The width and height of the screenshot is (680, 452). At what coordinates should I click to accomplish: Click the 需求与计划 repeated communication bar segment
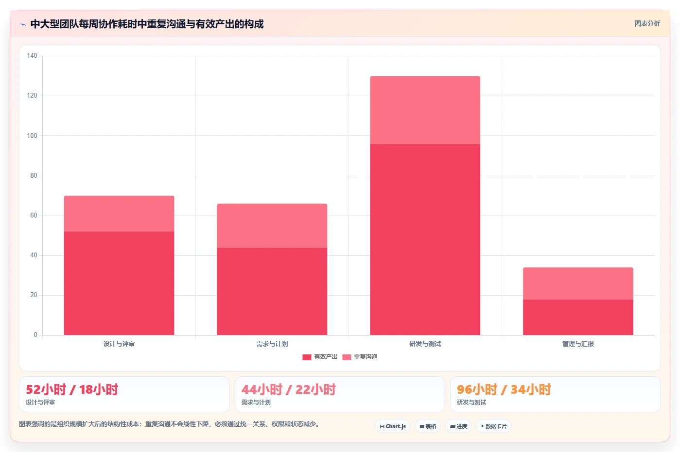coord(272,226)
